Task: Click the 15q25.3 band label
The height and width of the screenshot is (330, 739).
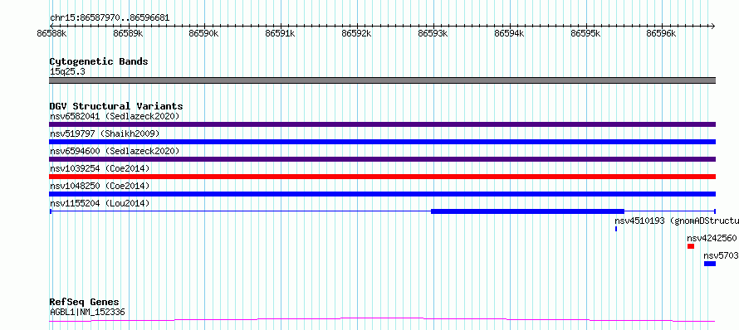Action: click(x=67, y=72)
